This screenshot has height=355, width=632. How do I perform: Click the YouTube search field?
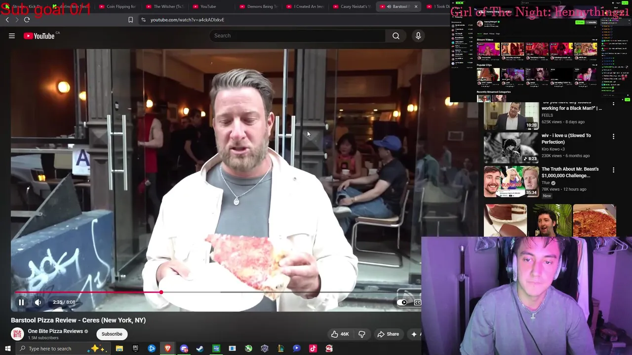click(296, 35)
